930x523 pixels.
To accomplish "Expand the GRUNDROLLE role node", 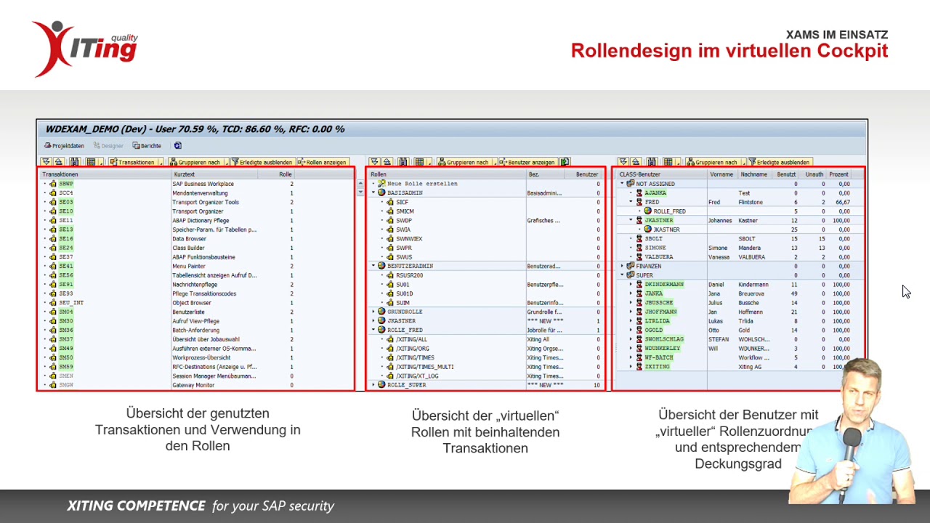I will pyautogui.click(x=374, y=312).
